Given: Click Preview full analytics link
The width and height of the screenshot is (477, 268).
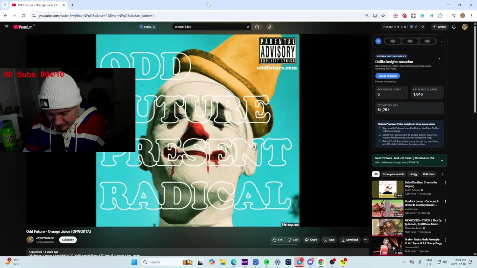Looking at the screenshot, I should (386, 82).
